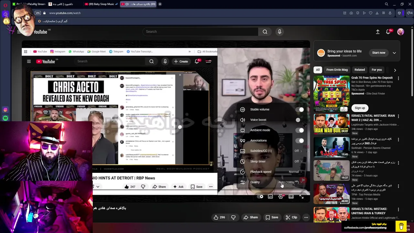Click the upload arrow icon in YouTube header
414x233 pixels.
coord(377,32)
